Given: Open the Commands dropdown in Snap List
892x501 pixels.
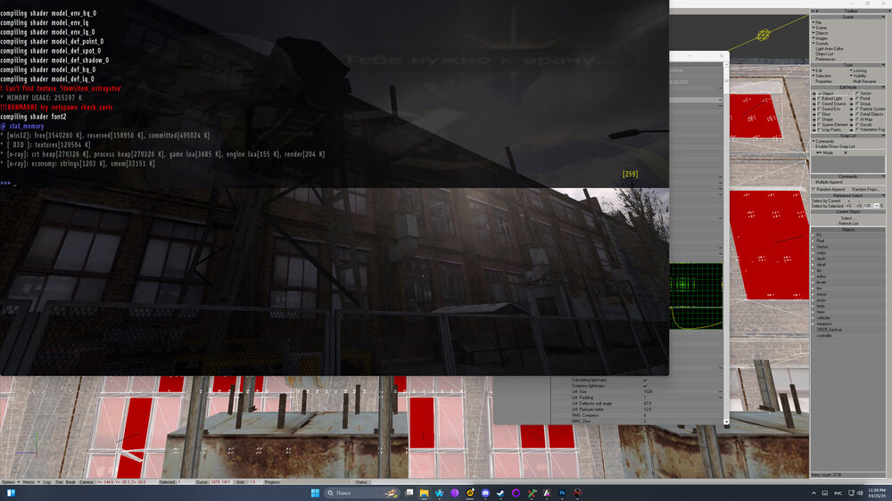Looking at the screenshot, I should pyautogui.click(x=823, y=141).
